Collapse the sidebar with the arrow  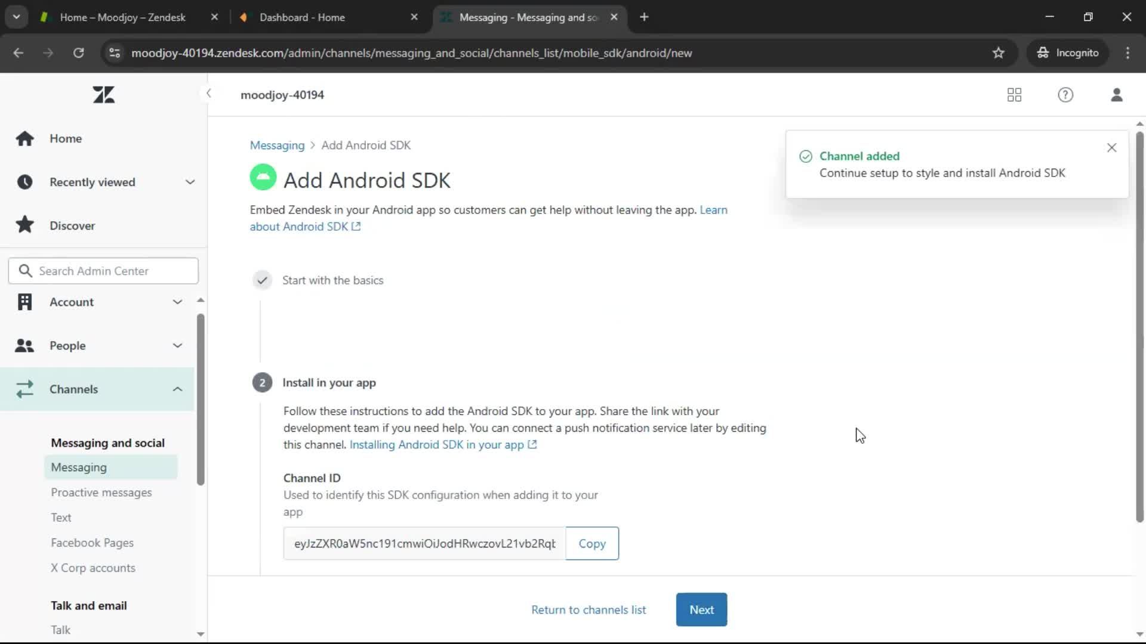(x=208, y=93)
